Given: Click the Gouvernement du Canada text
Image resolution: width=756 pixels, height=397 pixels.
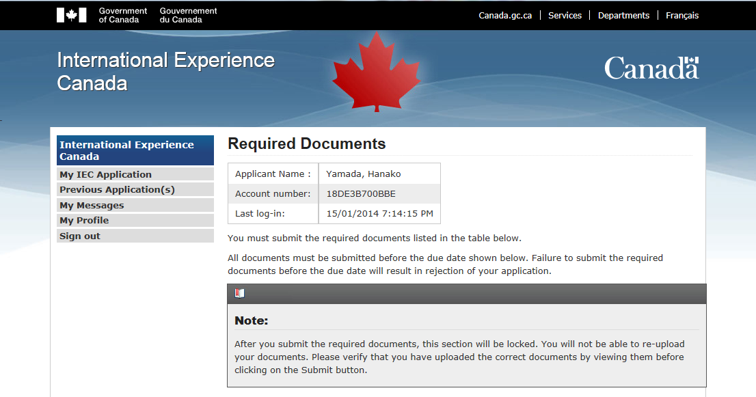Looking at the screenshot, I should (188, 16).
